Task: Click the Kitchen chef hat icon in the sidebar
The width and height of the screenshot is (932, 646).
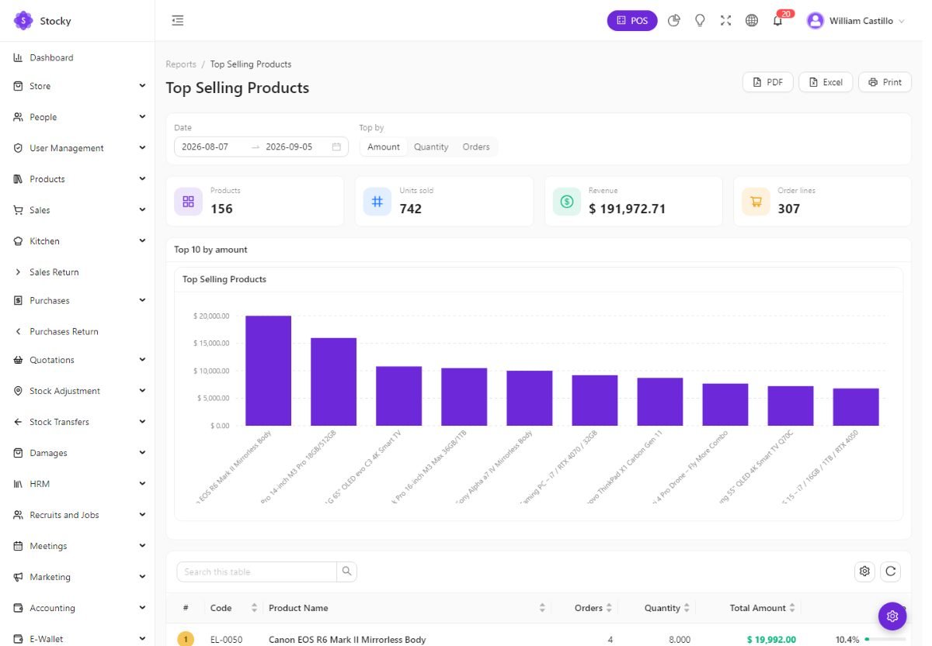Action: click(18, 241)
